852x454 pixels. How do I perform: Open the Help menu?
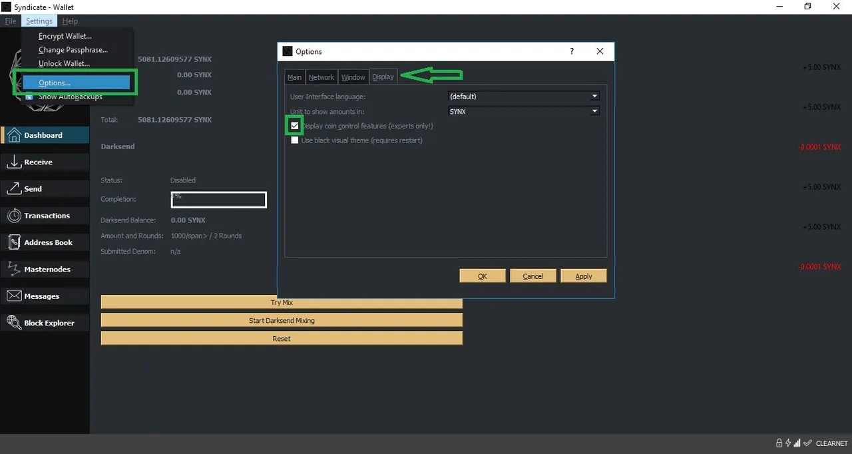pos(70,21)
